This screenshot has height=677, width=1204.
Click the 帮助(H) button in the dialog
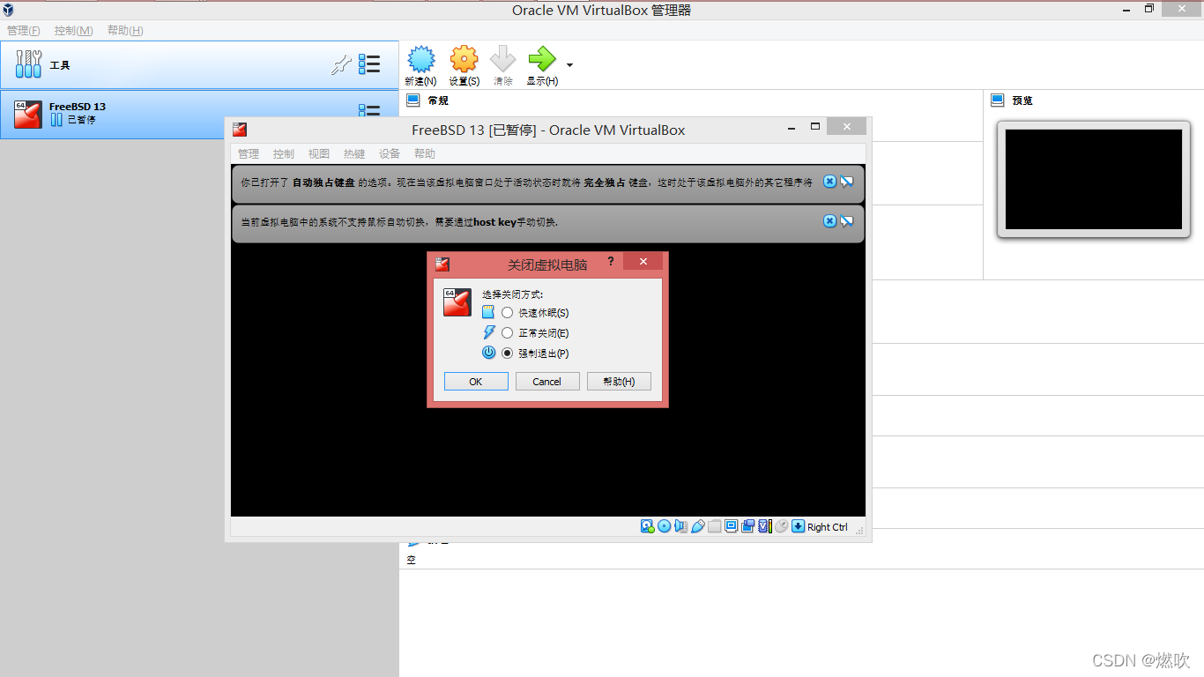point(619,382)
